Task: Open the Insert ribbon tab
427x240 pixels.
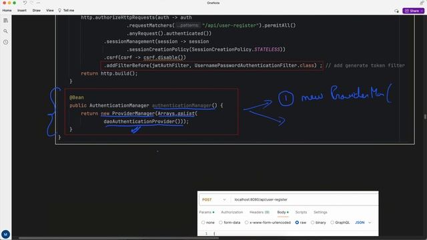Action: point(22,11)
